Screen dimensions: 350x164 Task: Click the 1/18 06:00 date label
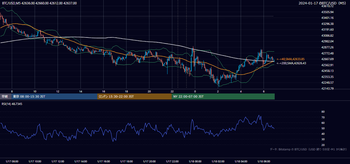pos(264,162)
